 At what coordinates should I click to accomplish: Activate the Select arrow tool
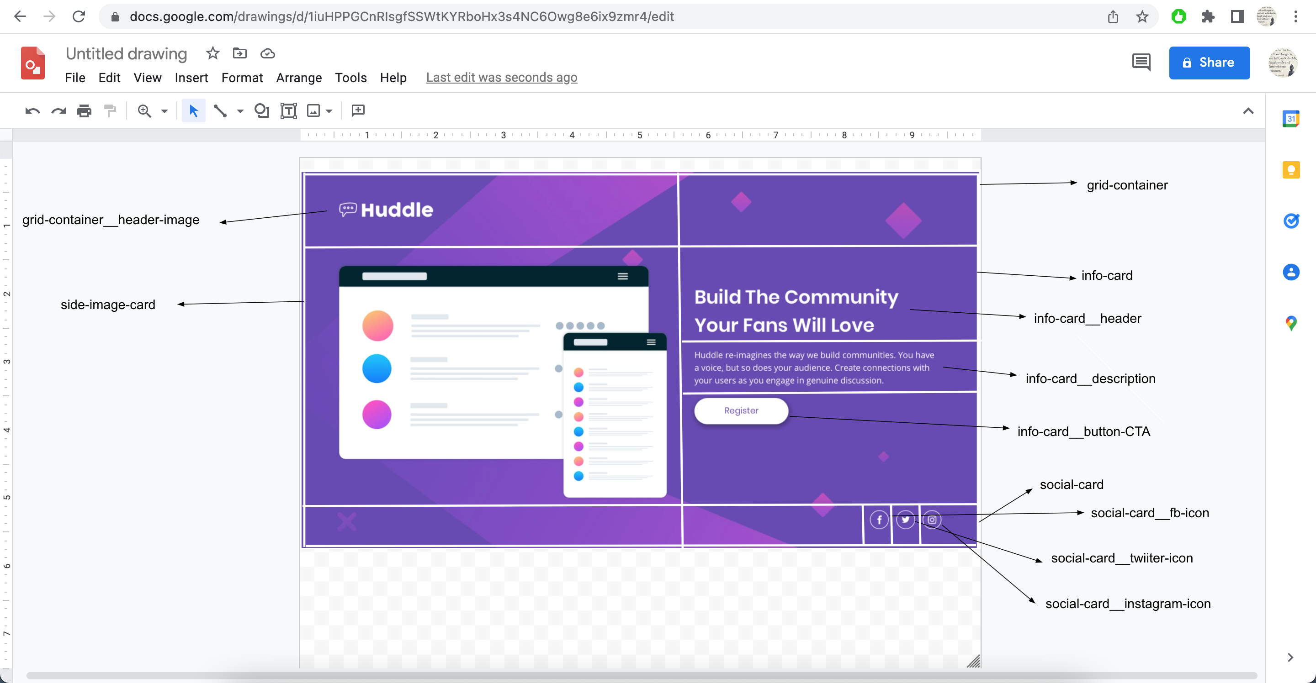[194, 111]
